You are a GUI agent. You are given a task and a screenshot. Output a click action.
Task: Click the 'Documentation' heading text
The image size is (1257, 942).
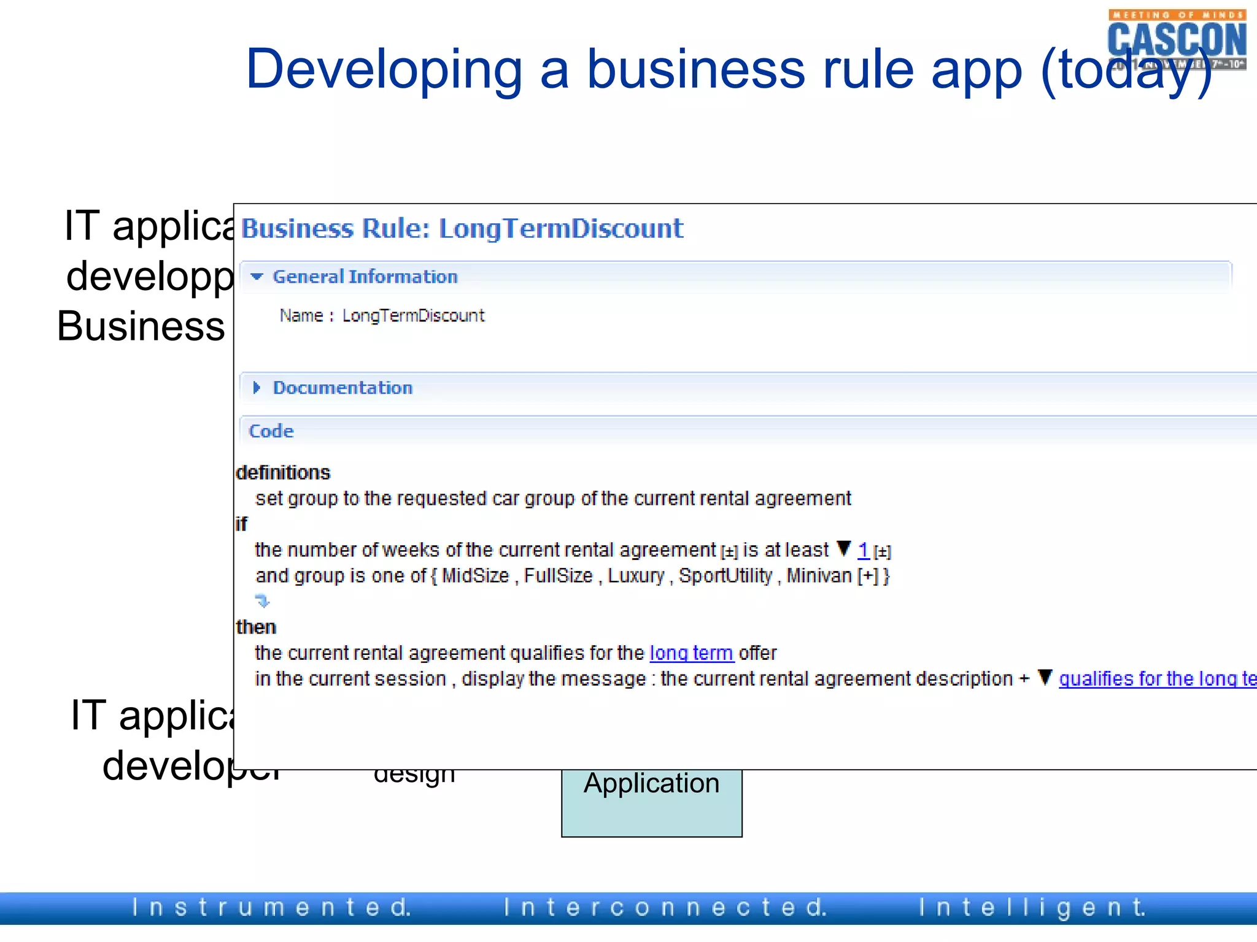tap(342, 388)
